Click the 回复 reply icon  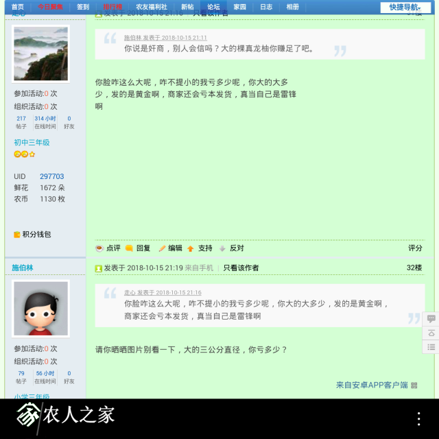coord(129,248)
